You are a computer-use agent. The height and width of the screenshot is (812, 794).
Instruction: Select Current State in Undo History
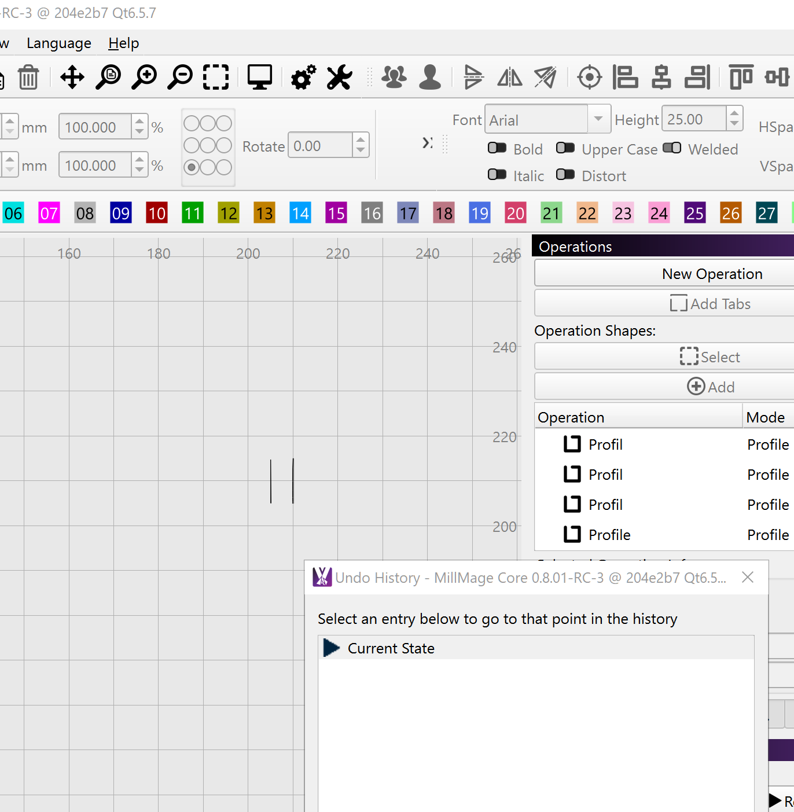[x=536, y=648]
